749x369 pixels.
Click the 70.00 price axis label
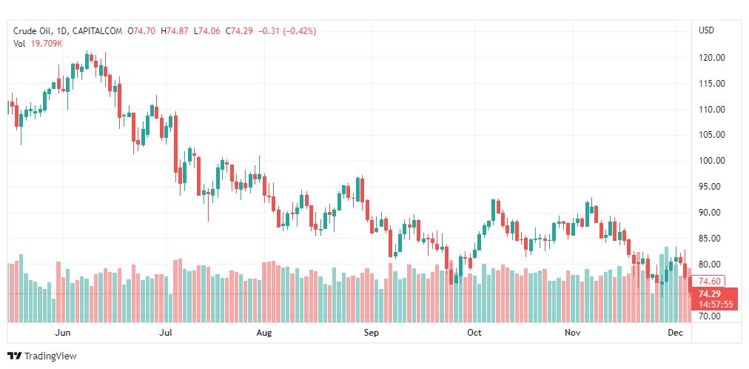(711, 316)
